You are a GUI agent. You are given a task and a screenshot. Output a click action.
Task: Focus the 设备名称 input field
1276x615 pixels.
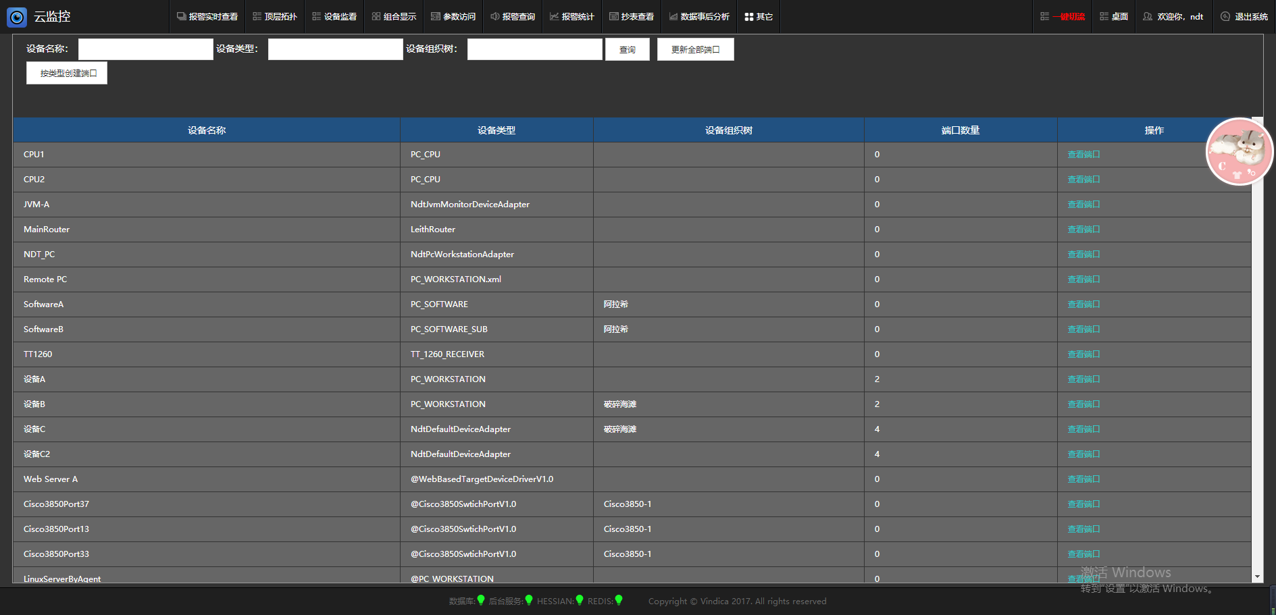click(x=146, y=49)
